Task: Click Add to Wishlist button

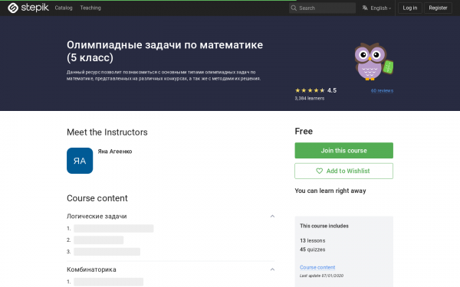Action: click(x=343, y=171)
